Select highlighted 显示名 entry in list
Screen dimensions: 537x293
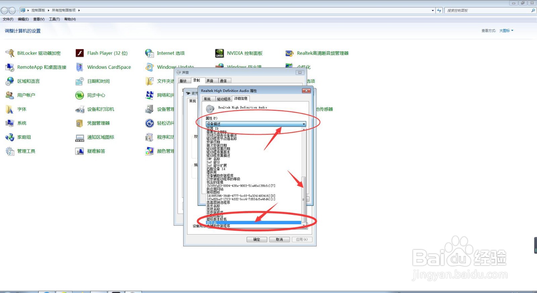tap(254, 223)
